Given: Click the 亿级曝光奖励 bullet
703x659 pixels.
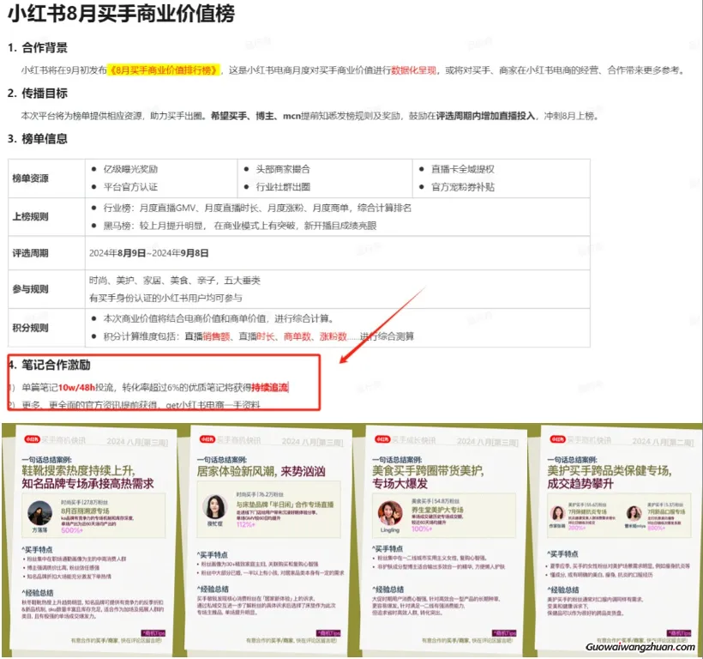Looking at the screenshot, I should tap(130, 169).
